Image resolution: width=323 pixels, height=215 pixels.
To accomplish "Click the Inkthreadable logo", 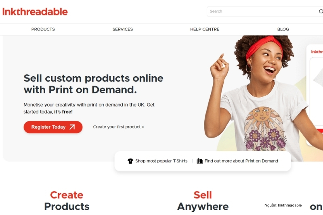I will 35,12.
